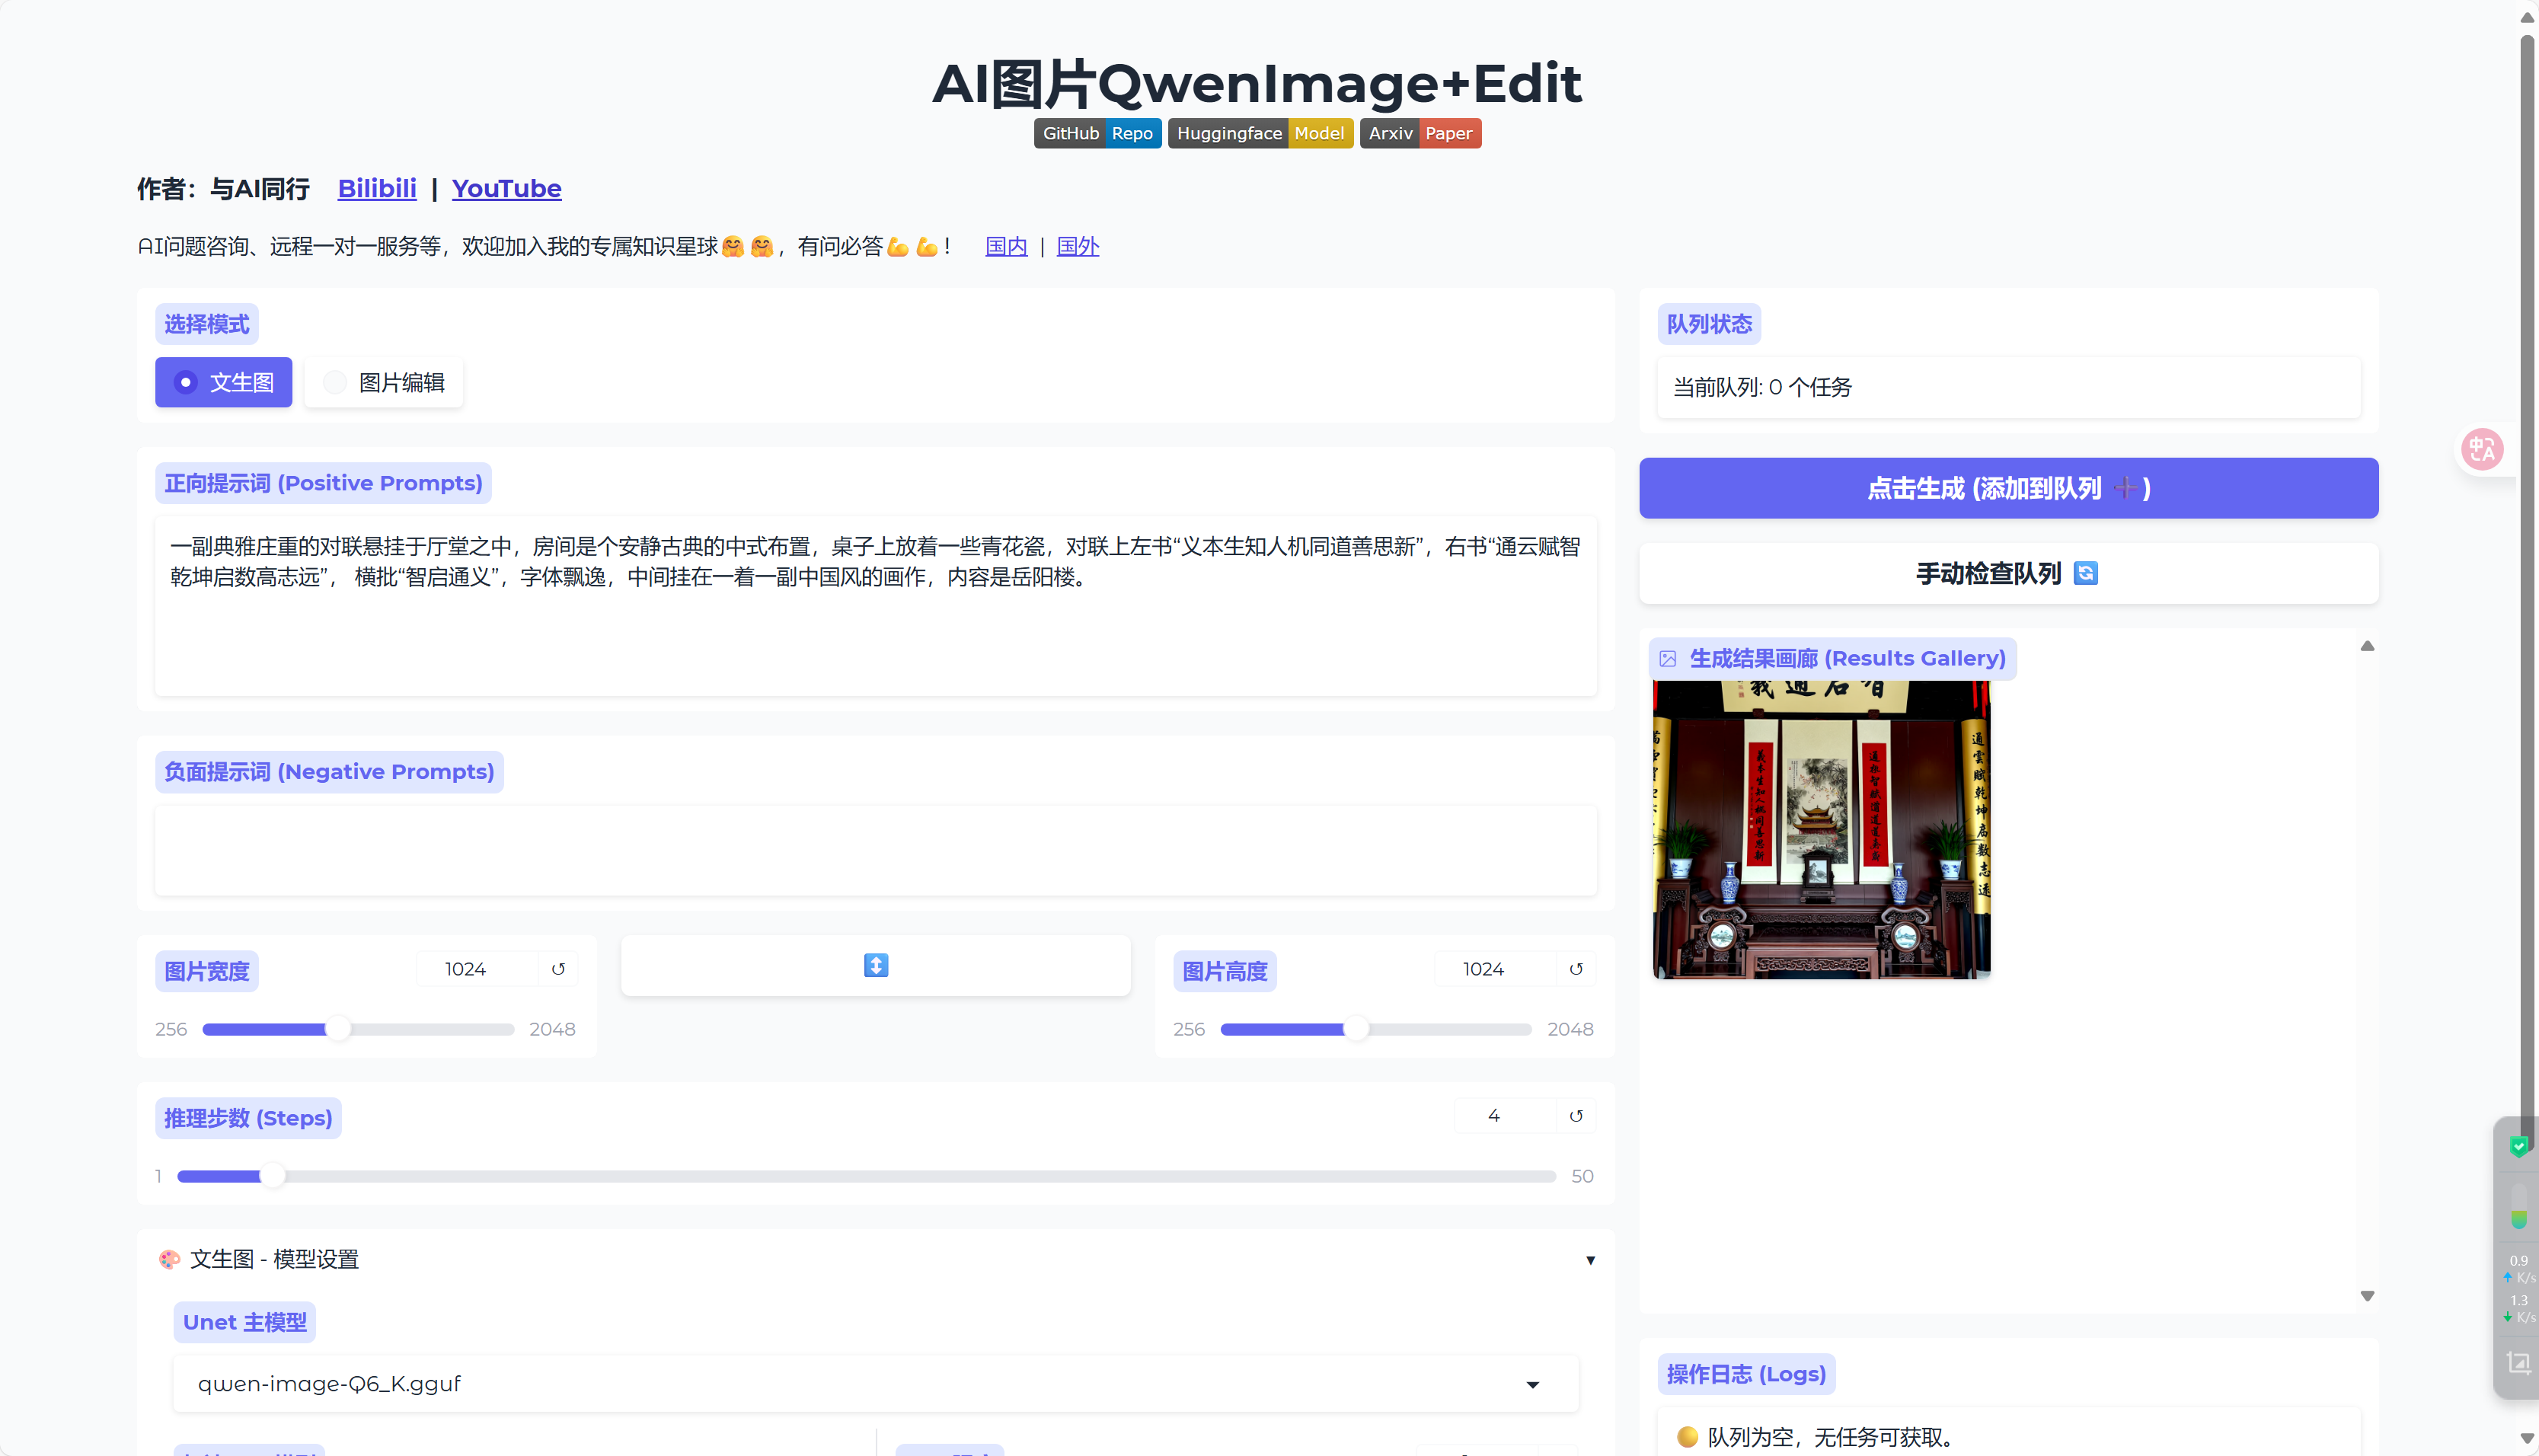Open the generated couplet room thumbnail
The height and width of the screenshot is (1456, 2539).
(x=1821, y=829)
